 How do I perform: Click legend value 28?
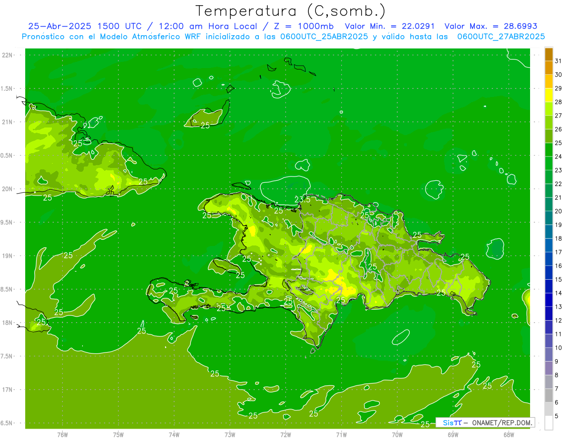click(x=558, y=102)
